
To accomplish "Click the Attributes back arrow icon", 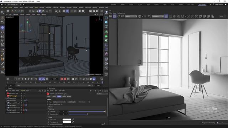I will click(x=91, y=91).
